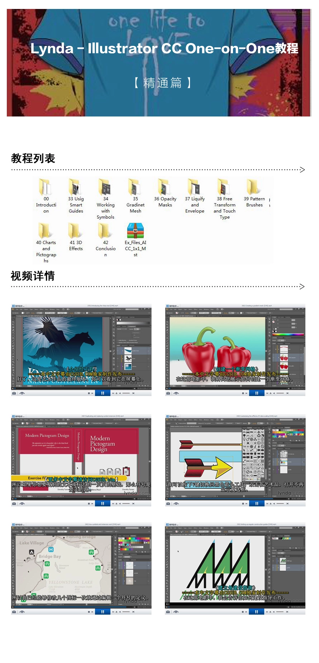
Task: Click the 【精通篇】 banner subtitle
Action: 163,83
